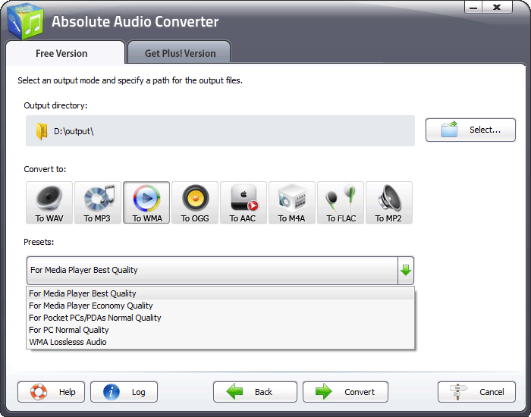Viewport: 531px width, 417px height.
Task: Choose To AAC output format
Action: 244,202
